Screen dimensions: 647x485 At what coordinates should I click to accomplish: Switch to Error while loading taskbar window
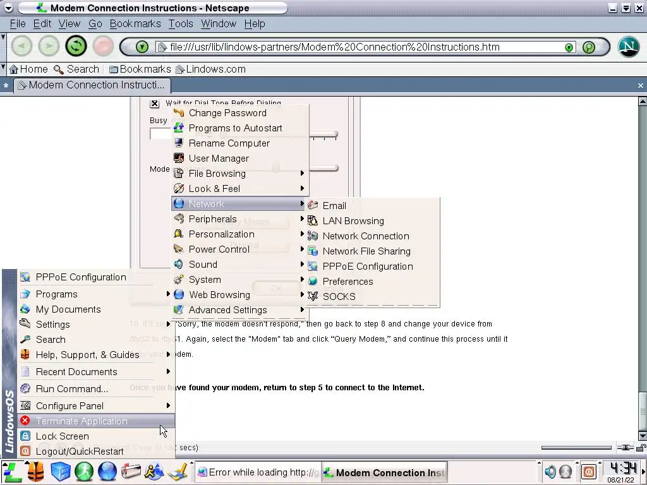click(x=258, y=472)
